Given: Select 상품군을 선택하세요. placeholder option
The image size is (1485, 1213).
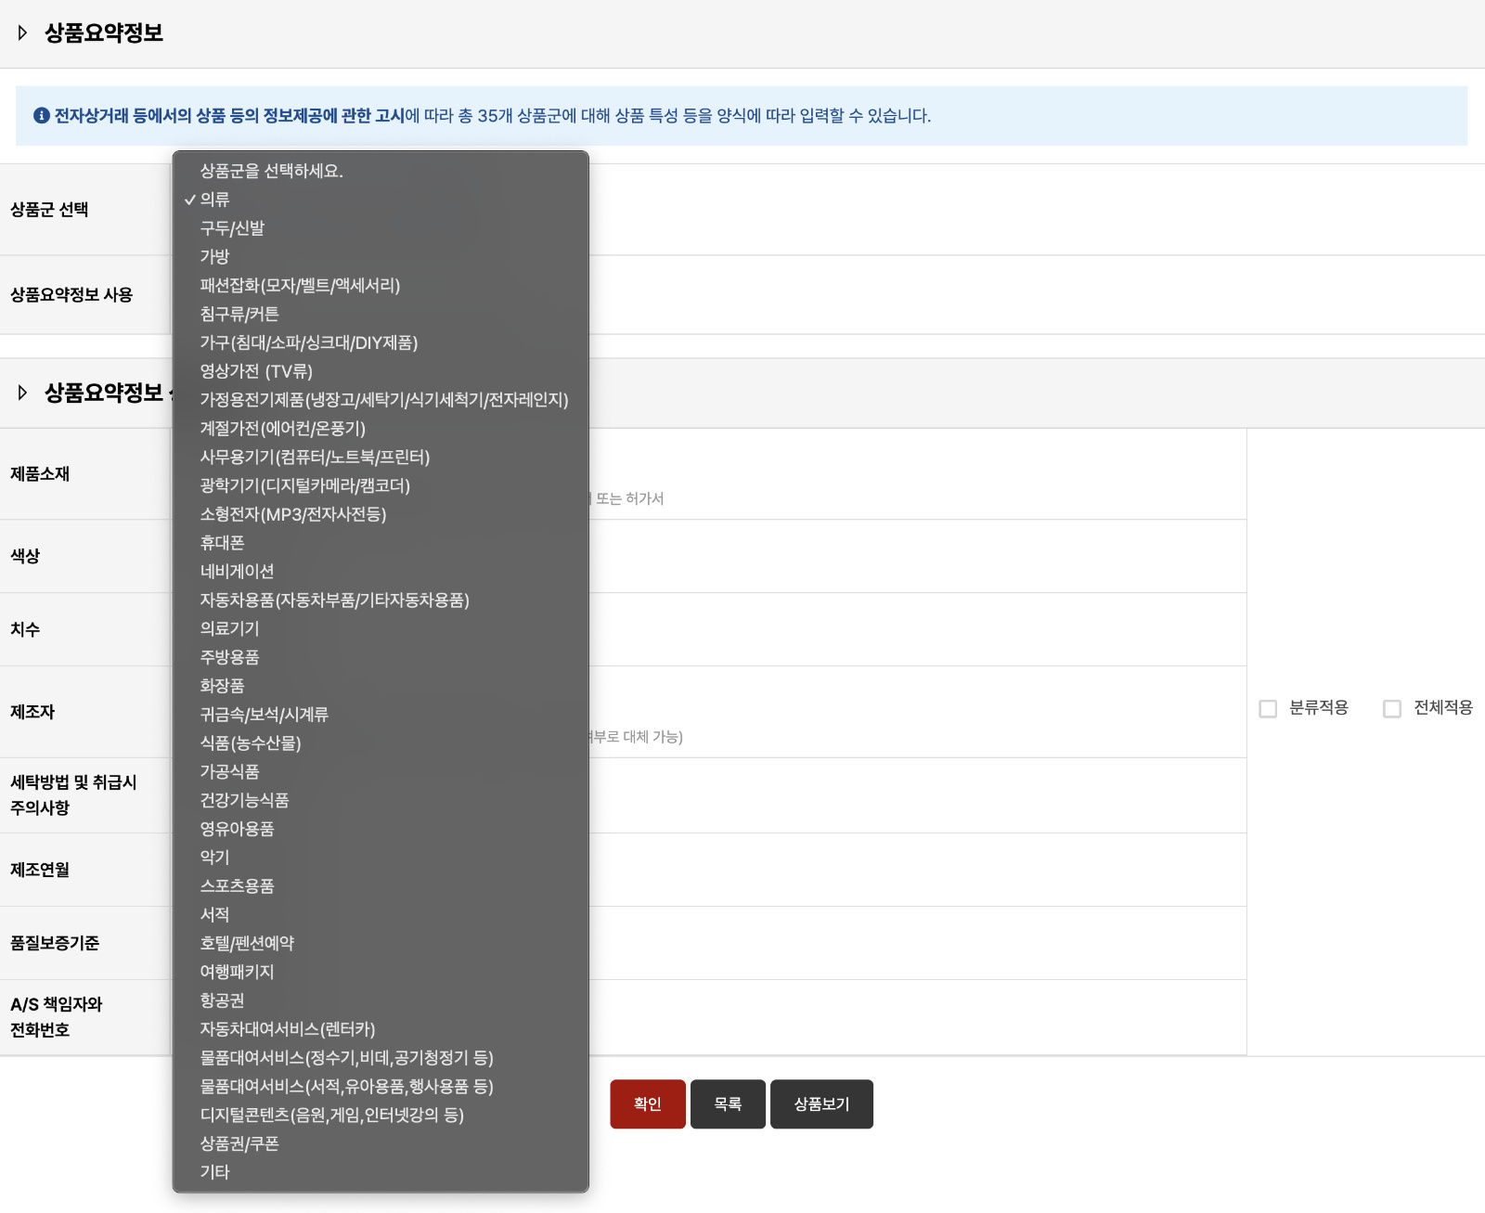Looking at the screenshot, I should coord(381,171).
